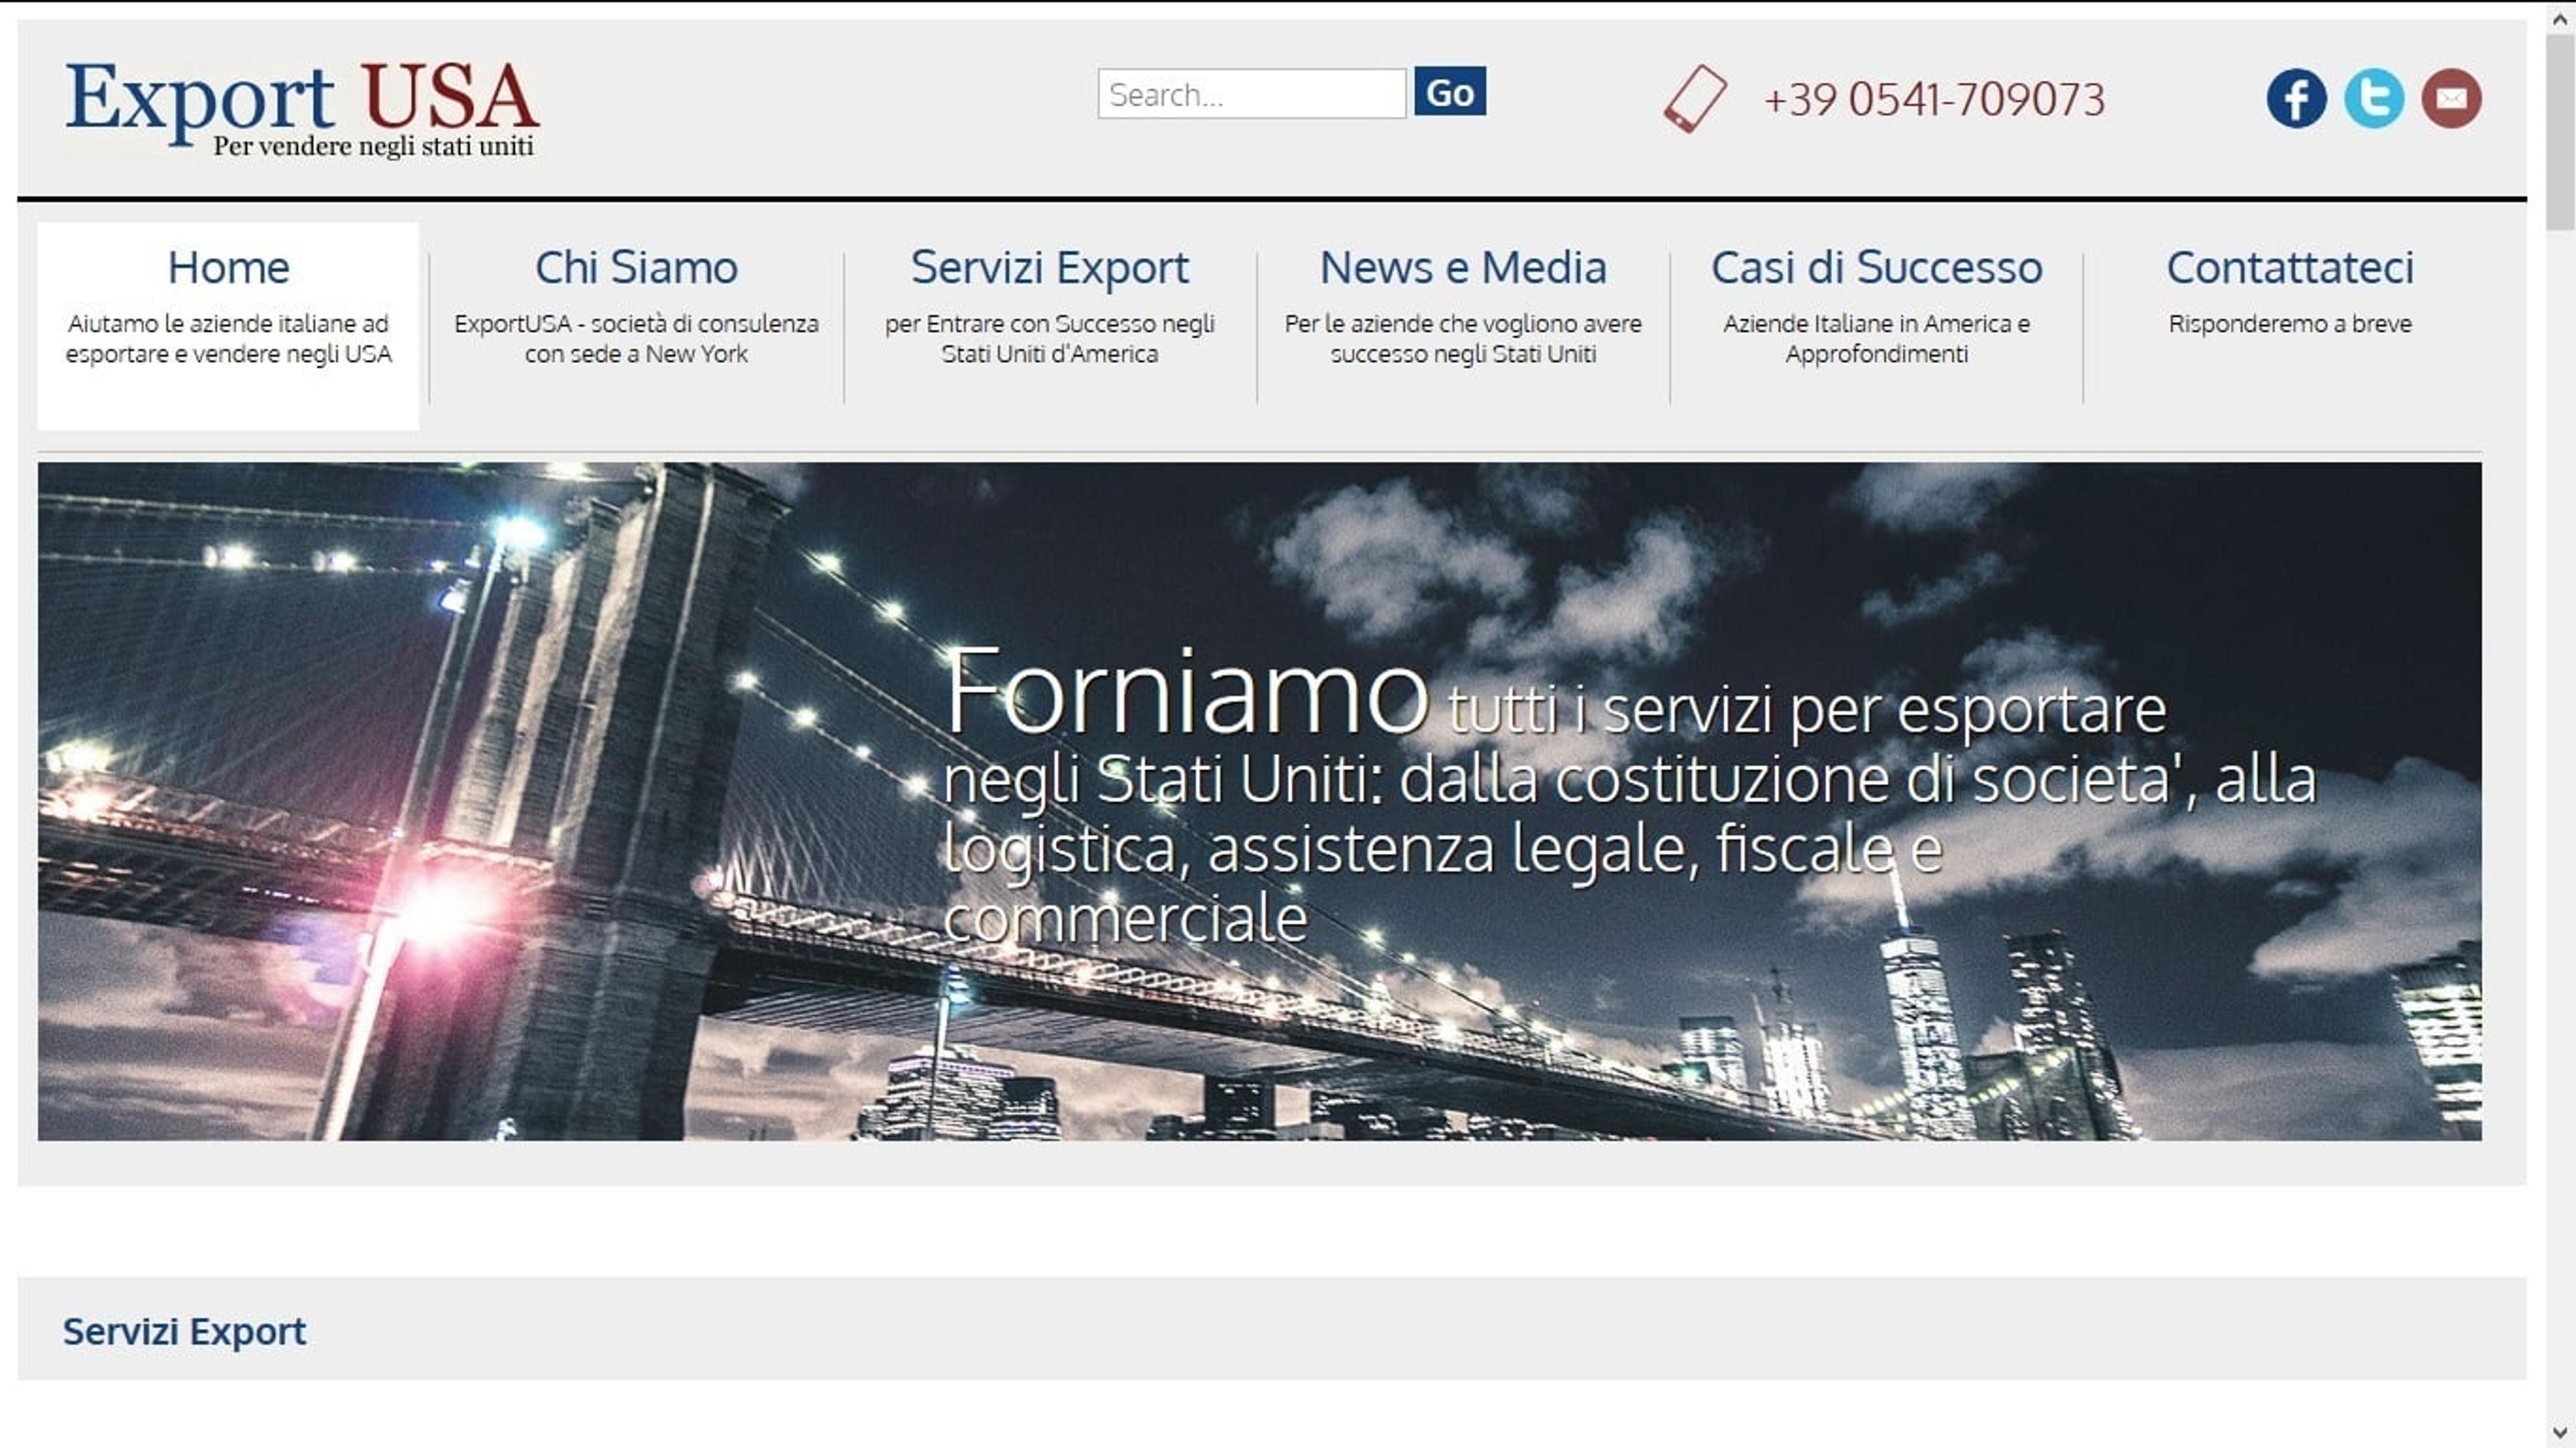Focus the Search text field
The height and width of the screenshot is (1448, 2576).
pos(1252,94)
